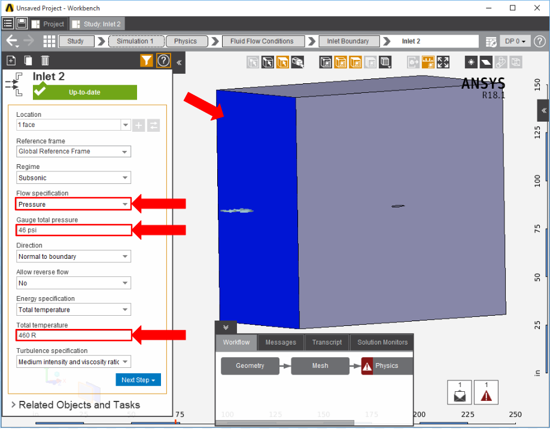The width and height of the screenshot is (550, 429).
Task: Click the grayed mesh cube display icon
Action: point(370,62)
